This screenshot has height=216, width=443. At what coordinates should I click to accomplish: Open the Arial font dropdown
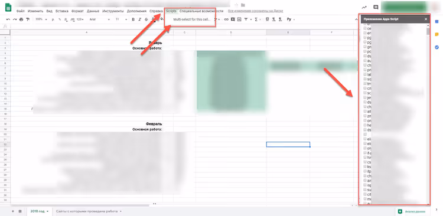click(x=99, y=19)
